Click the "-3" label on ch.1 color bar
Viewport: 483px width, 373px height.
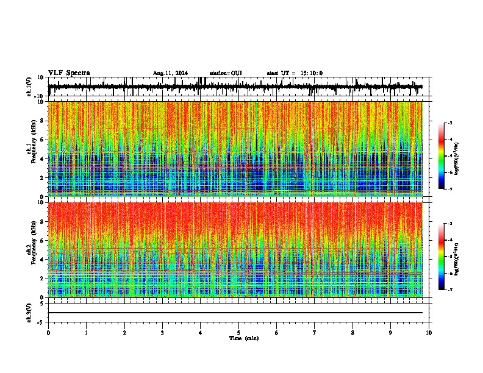click(x=449, y=123)
